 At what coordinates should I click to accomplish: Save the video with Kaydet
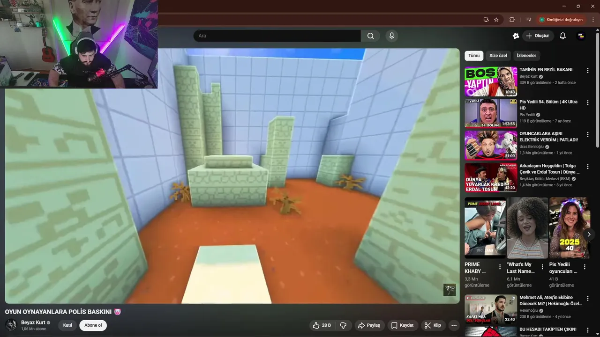point(402,325)
